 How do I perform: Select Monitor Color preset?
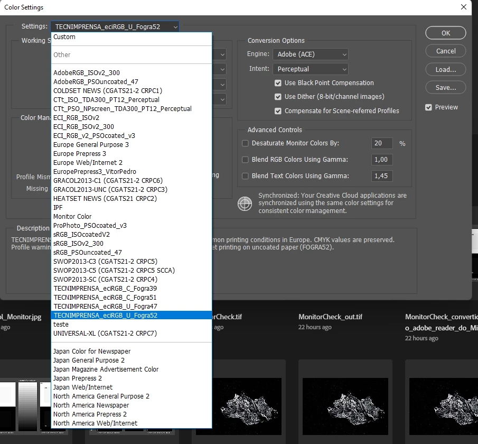pos(132,217)
